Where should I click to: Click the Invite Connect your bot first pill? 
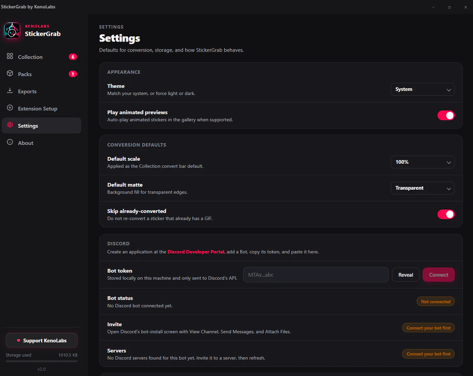pos(428,328)
